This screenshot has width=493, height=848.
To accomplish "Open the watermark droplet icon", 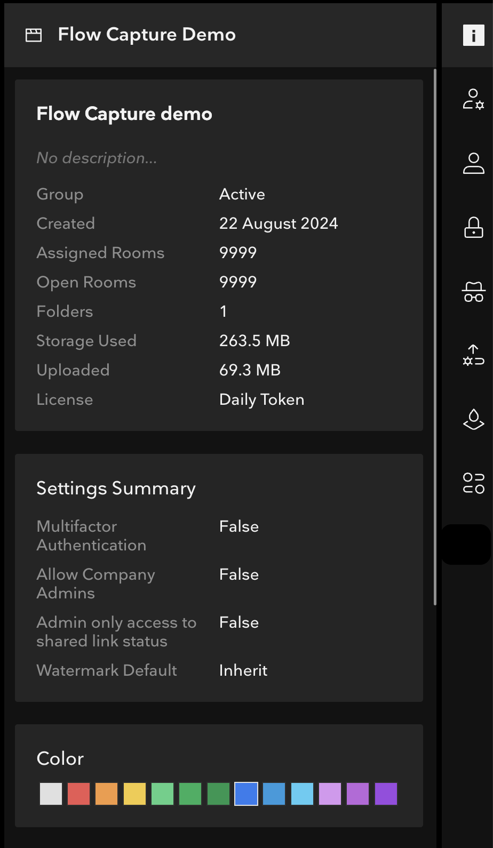I will pos(473,419).
